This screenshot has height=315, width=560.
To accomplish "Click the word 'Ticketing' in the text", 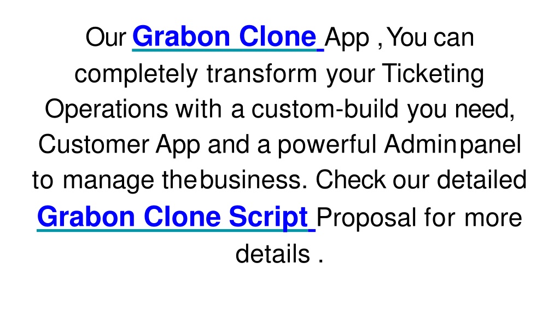I will pyautogui.click(x=433, y=74).
